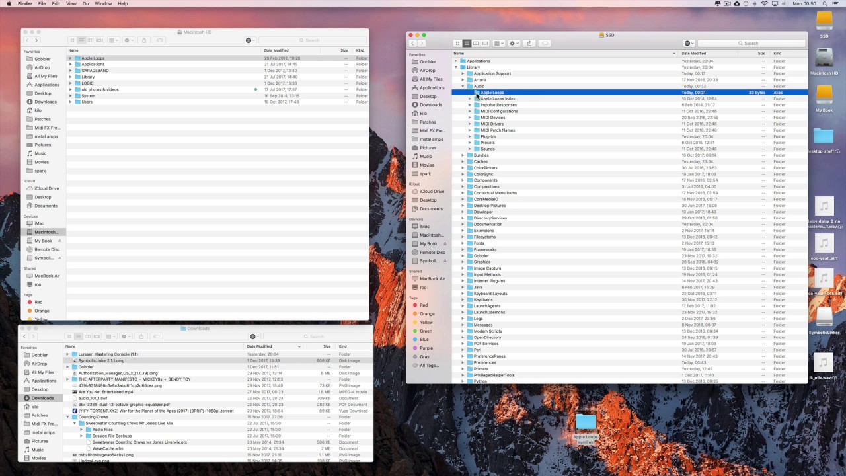This screenshot has width=846, height=476.
Task: Open the Go menu
Action: point(86,4)
